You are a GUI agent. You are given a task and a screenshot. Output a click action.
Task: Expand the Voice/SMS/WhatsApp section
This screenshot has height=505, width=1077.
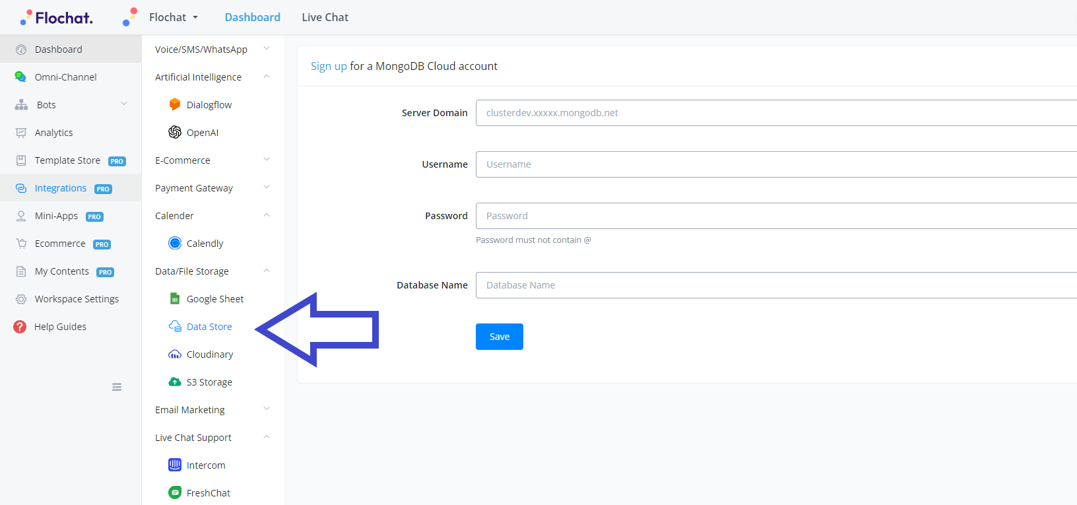[267, 49]
